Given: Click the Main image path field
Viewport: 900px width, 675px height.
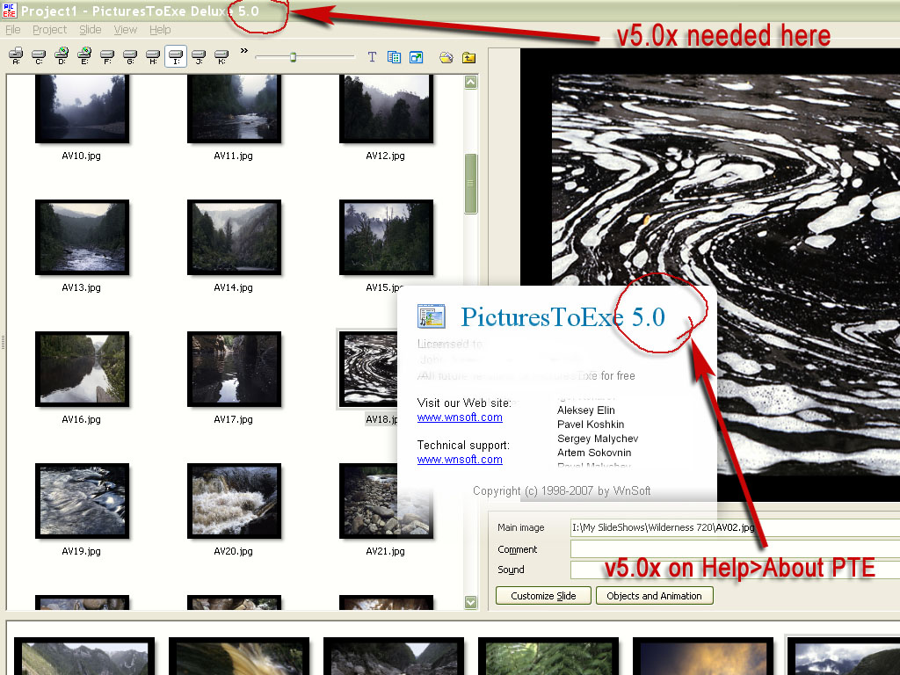Looking at the screenshot, I should pos(736,527).
